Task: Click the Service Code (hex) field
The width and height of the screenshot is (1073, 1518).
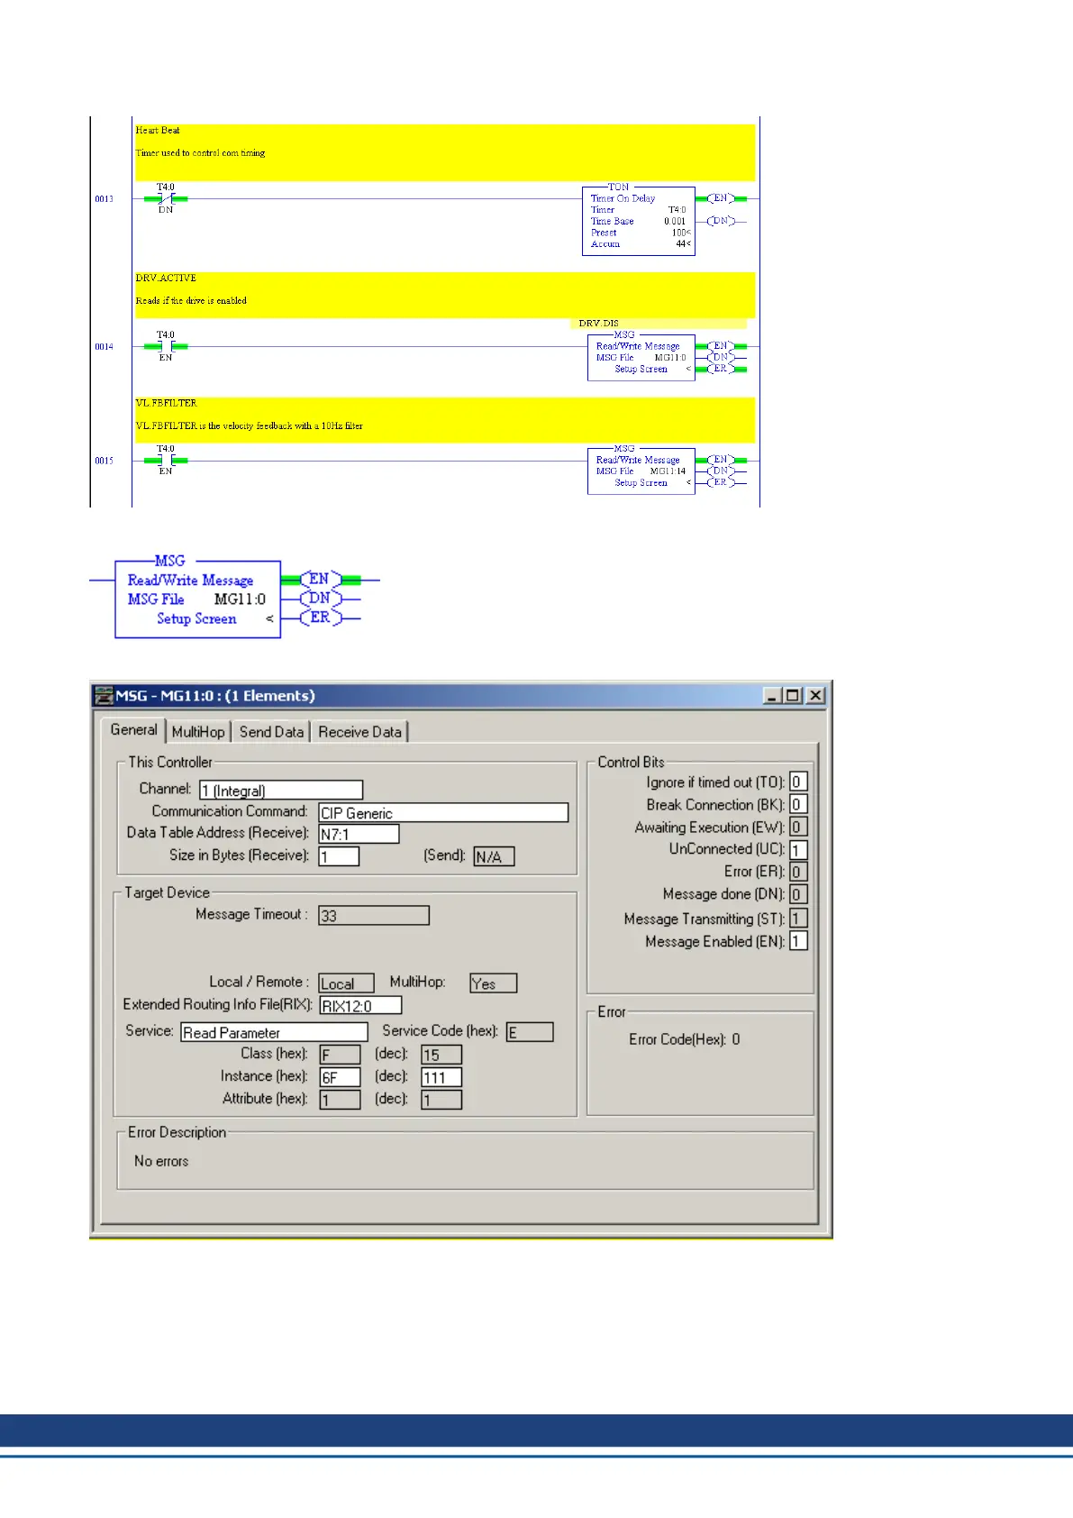Action: point(530,1033)
